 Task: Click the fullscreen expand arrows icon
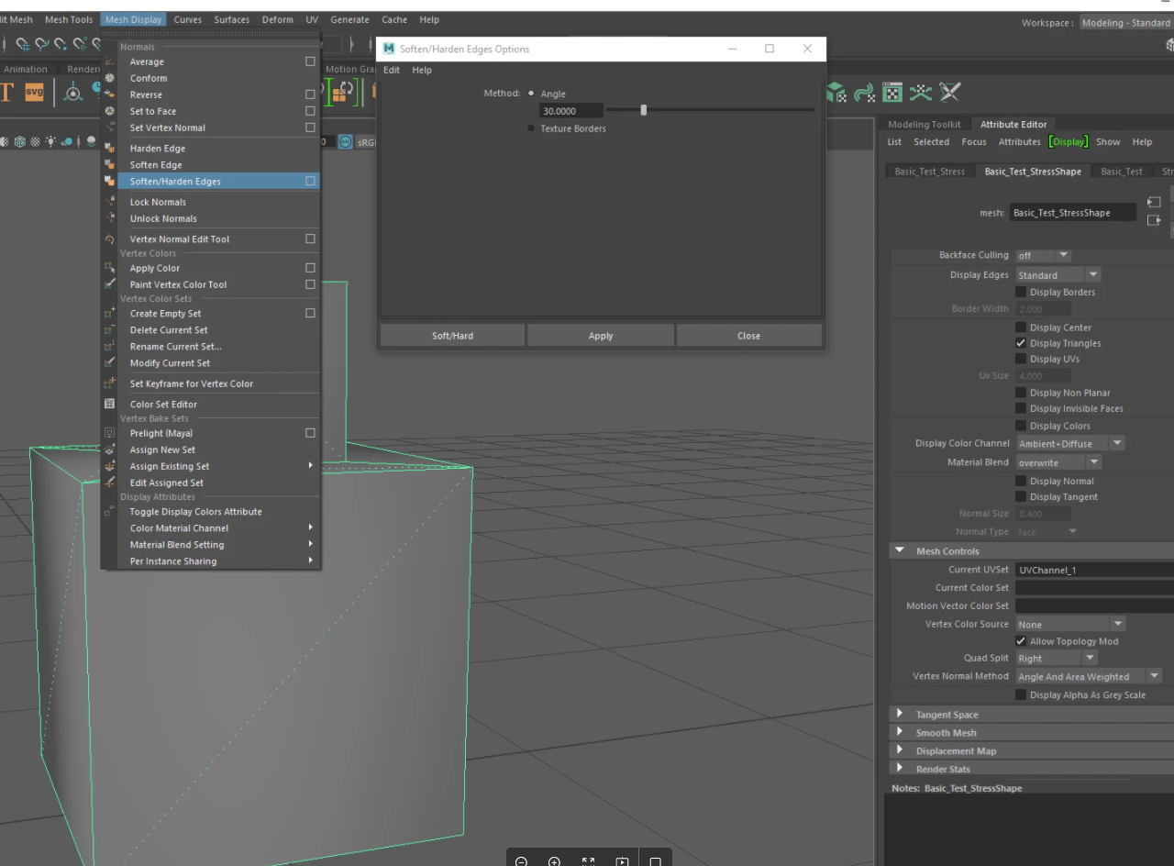[588, 861]
